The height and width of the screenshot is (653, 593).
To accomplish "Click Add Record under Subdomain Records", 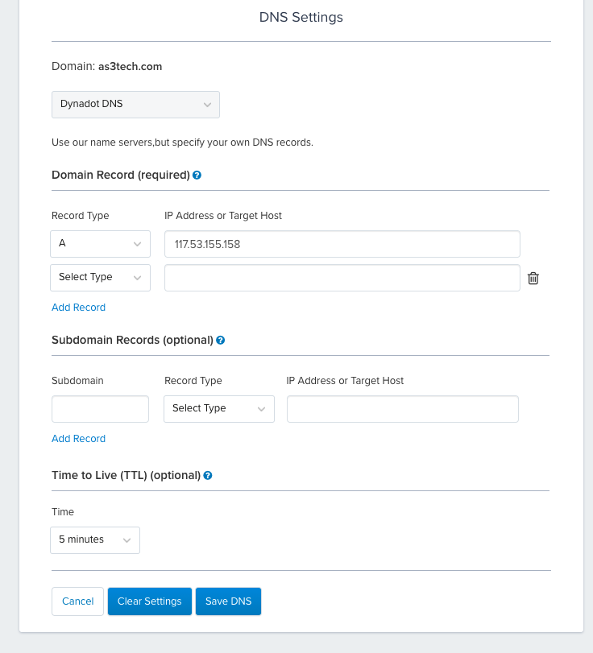I will tap(78, 438).
